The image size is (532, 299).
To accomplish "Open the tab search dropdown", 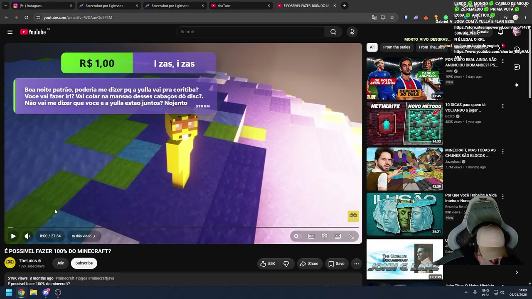I will (5, 6).
